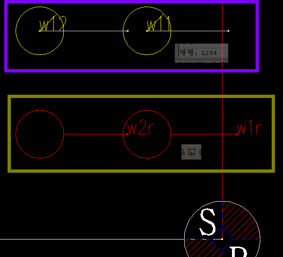The image size is (283, 257).
Task: Select the yellow w11 circle outline
Action: pyautogui.click(x=123, y=31)
